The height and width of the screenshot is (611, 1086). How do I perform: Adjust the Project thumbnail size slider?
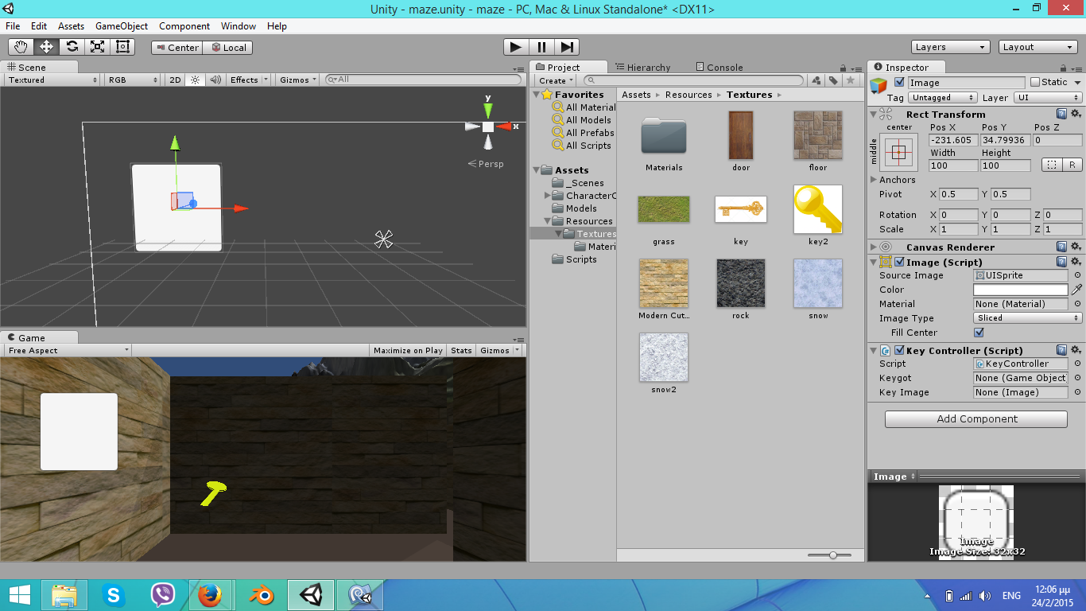click(833, 555)
